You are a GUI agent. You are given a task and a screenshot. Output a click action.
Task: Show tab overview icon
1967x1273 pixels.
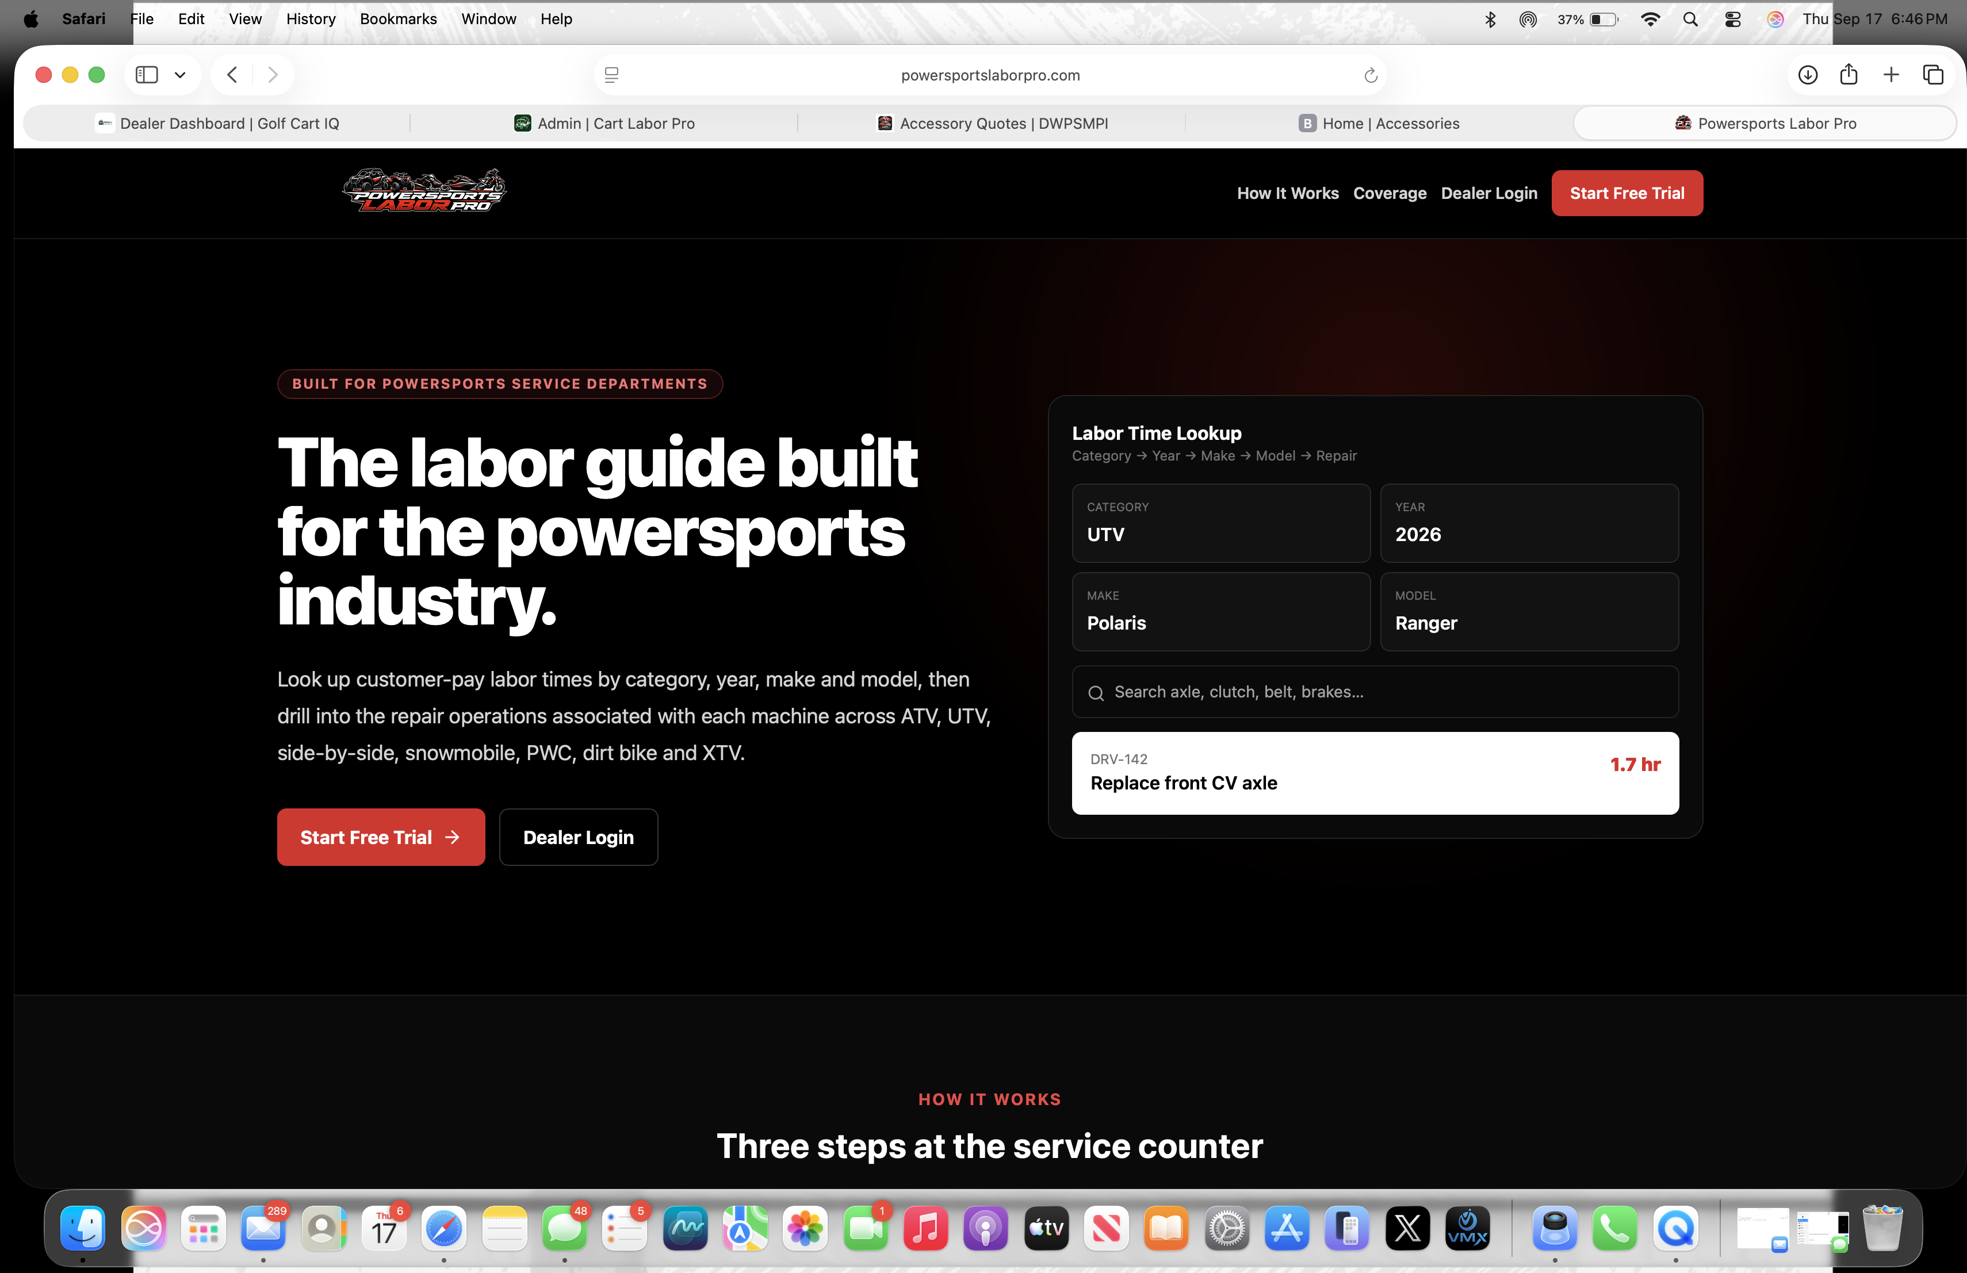(x=1933, y=75)
